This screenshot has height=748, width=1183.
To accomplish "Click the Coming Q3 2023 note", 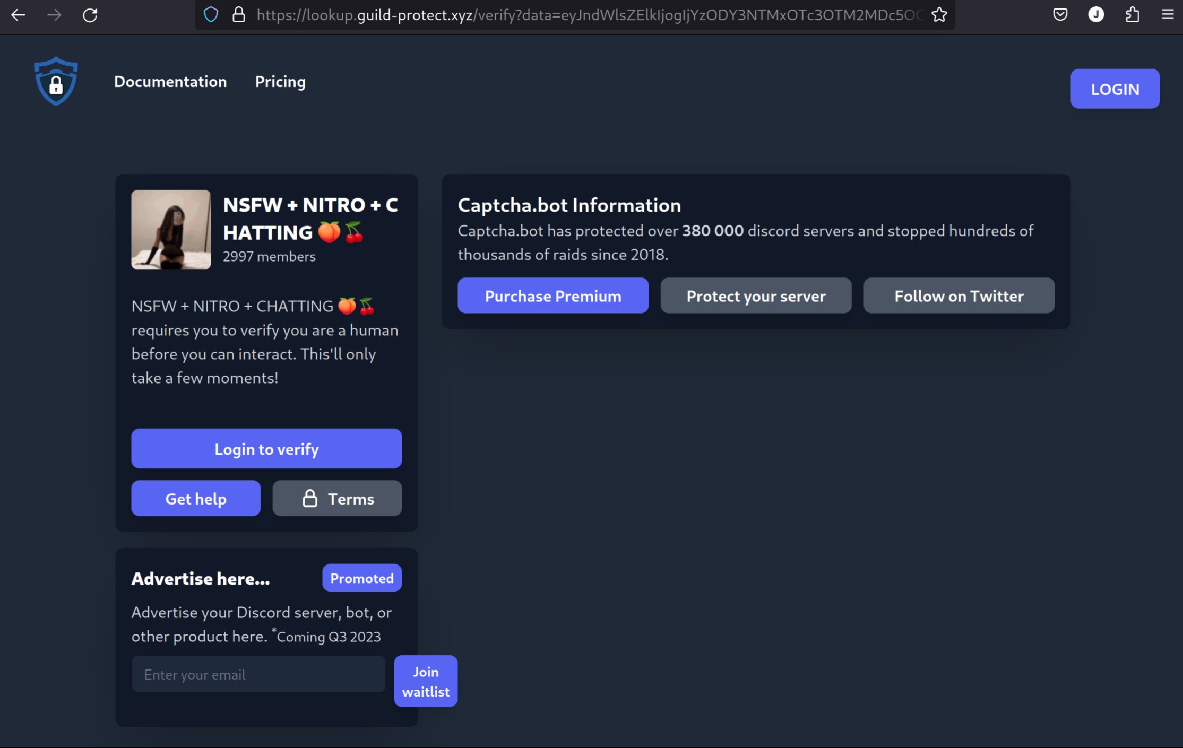I will coord(329,636).
